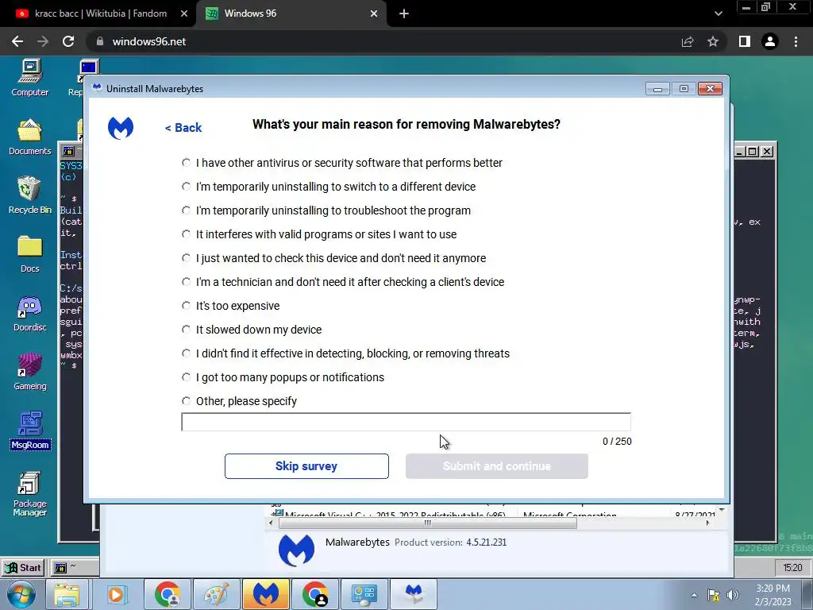
Task: Select 'switch to a different device' reason
Action: (186, 186)
